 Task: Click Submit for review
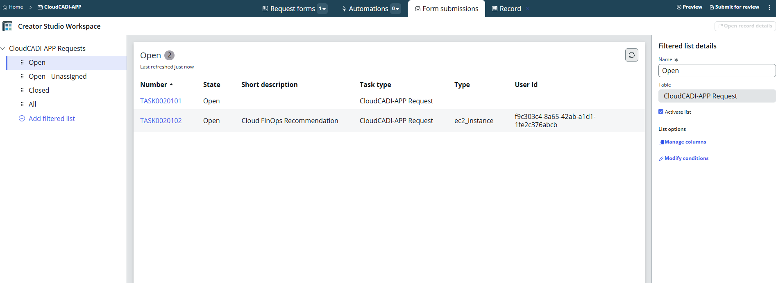coord(735,7)
